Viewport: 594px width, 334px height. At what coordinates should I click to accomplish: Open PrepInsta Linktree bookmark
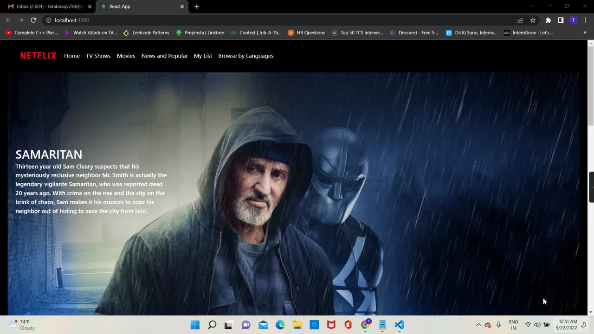(200, 32)
